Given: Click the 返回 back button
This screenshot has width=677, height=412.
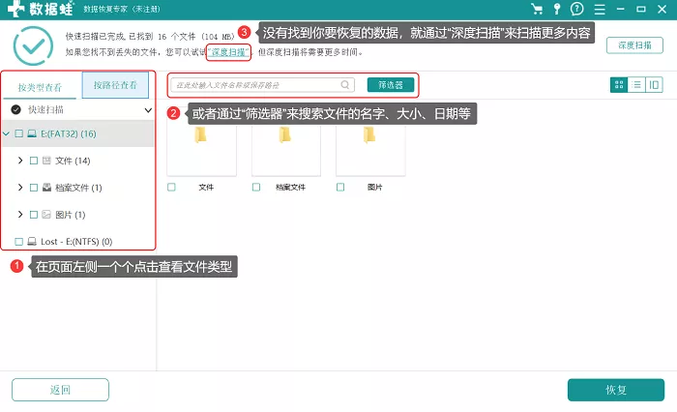Looking at the screenshot, I should point(60,390).
